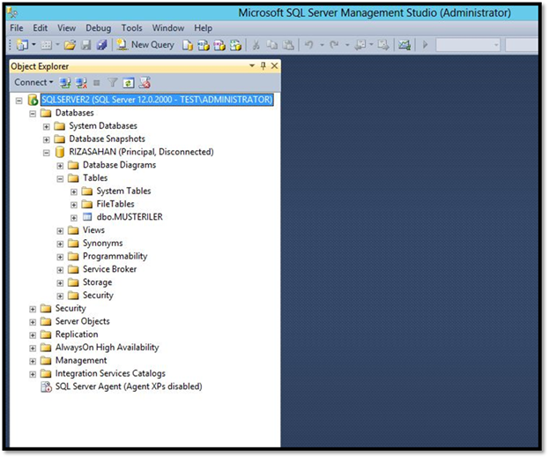Expand the dbo.MUSTERILER table node
Viewport: 549px width, 458px height.
click(73, 217)
